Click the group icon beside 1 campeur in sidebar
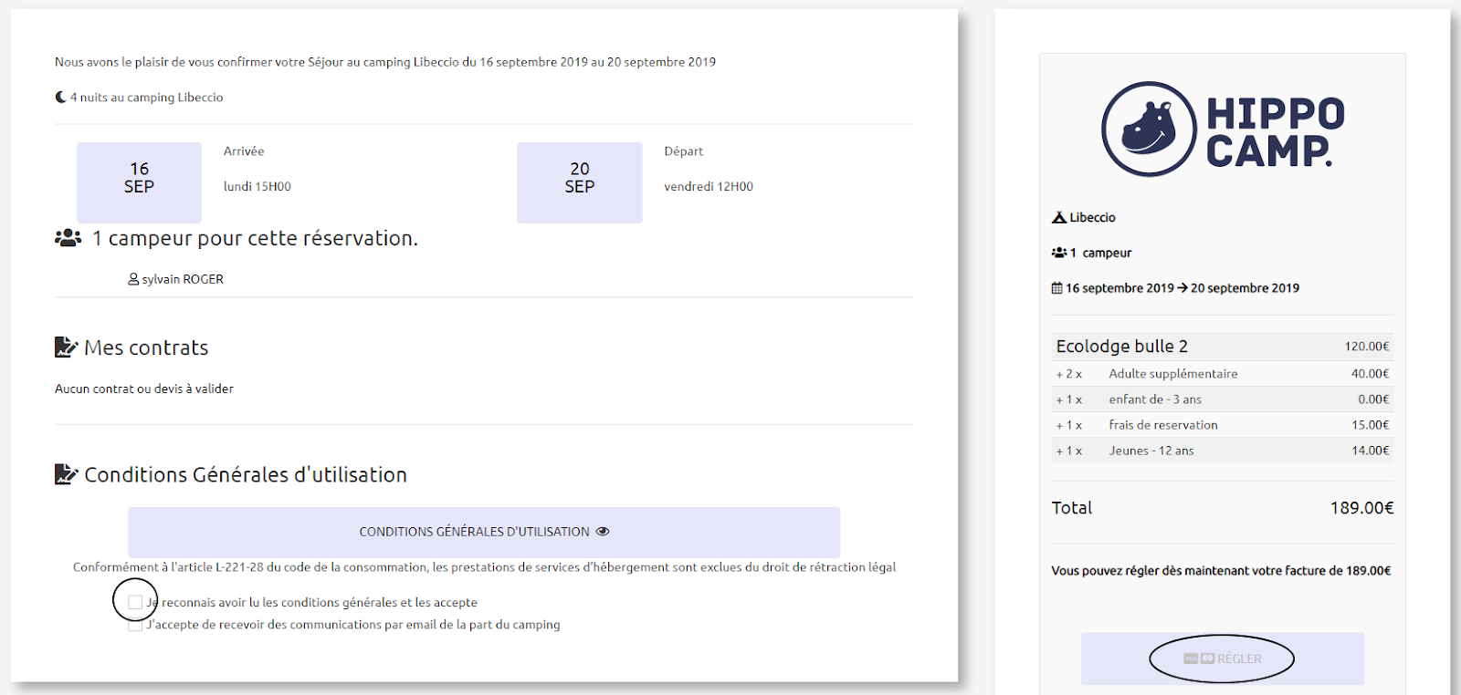The image size is (1461, 695). [x=1059, y=253]
